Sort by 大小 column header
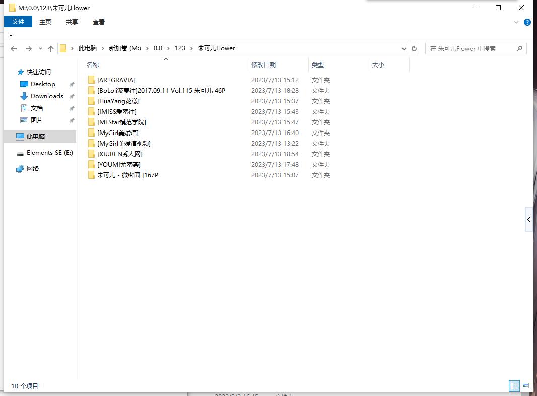The image size is (537, 396). [x=378, y=65]
